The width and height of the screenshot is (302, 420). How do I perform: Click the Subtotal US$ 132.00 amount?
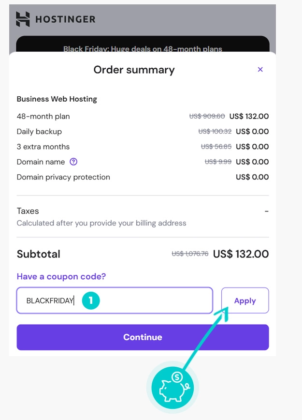241,254
